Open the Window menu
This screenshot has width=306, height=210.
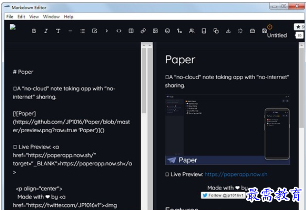pyautogui.click(x=51, y=17)
